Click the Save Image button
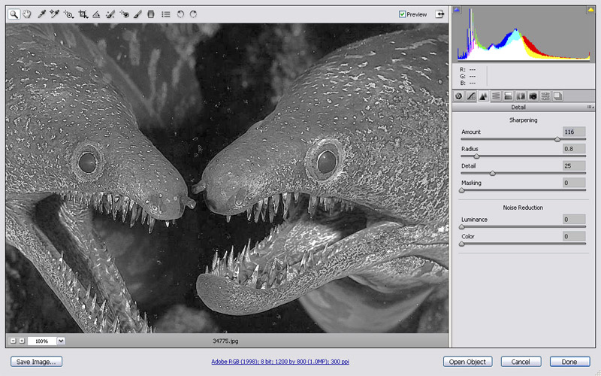Image resolution: width=601 pixels, height=376 pixels. click(36, 362)
